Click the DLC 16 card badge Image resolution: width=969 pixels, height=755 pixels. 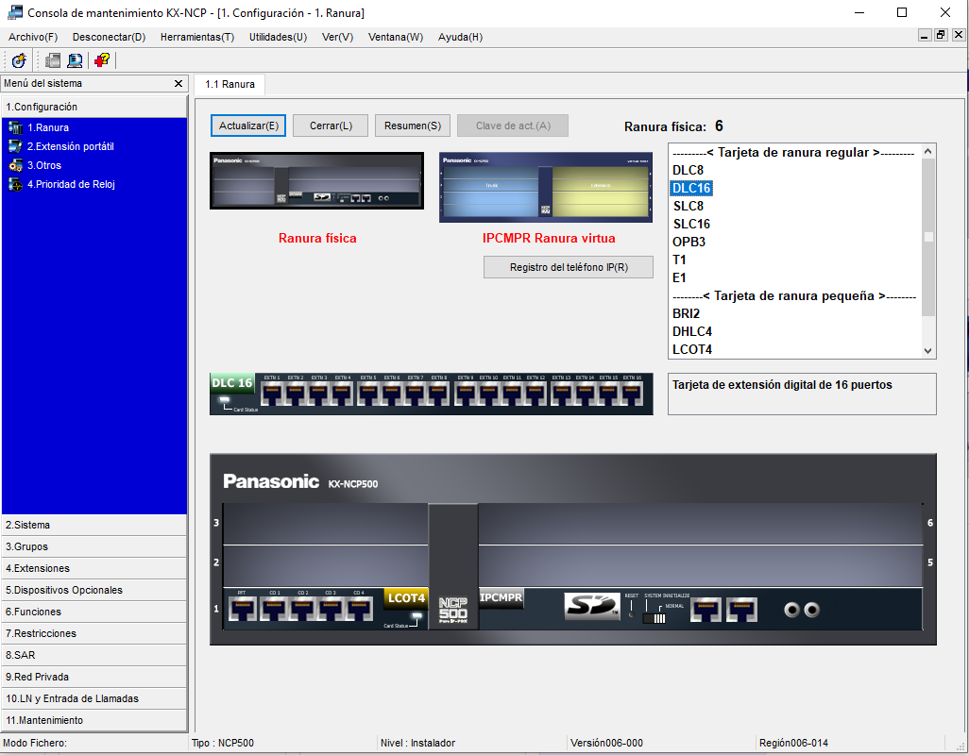pos(231,383)
